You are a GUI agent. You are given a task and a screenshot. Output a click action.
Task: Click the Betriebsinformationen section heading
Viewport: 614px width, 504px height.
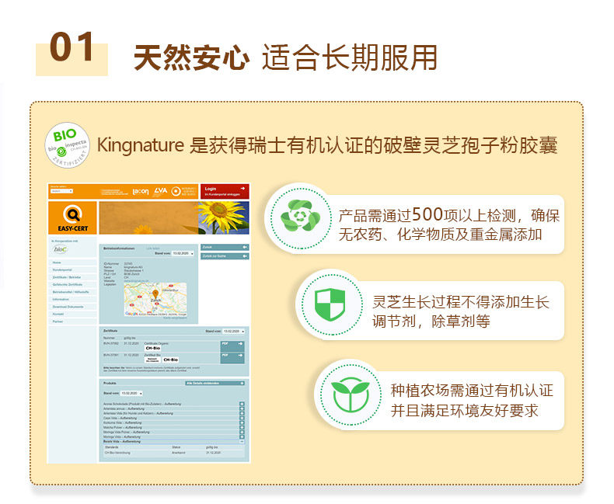tap(119, 249)
